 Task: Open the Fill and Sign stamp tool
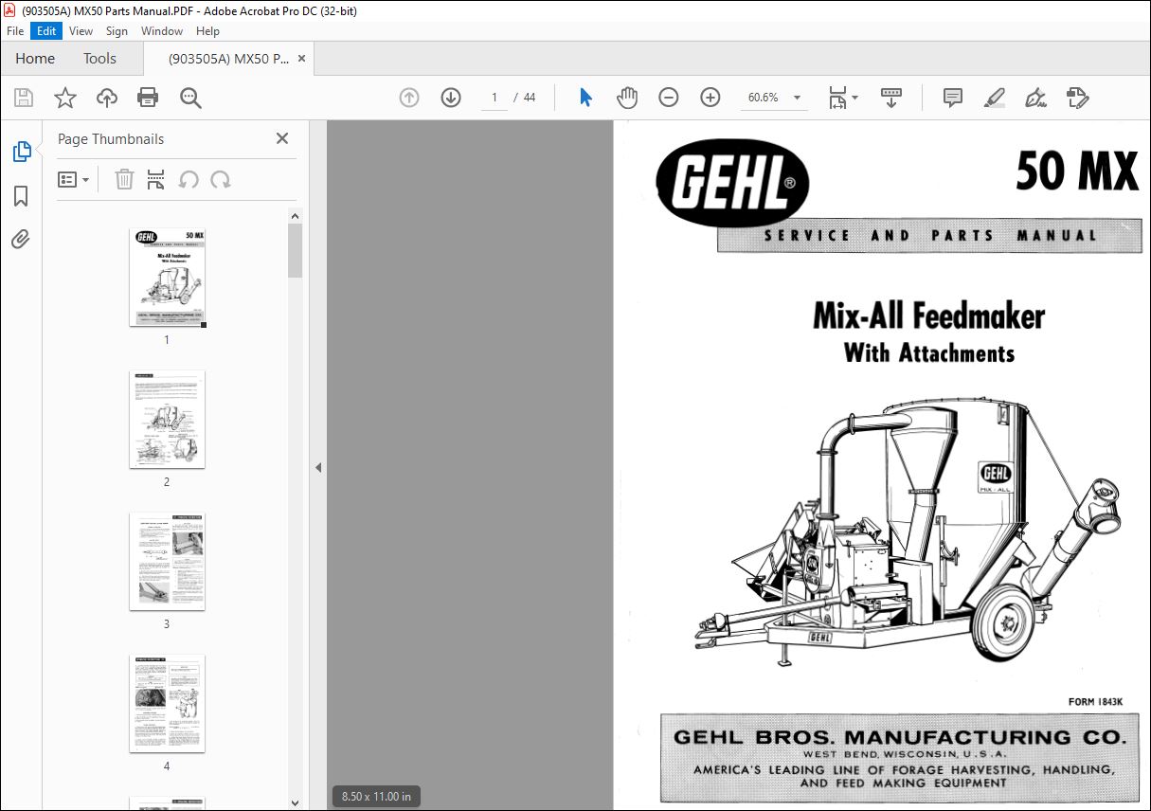[1078, 98]
